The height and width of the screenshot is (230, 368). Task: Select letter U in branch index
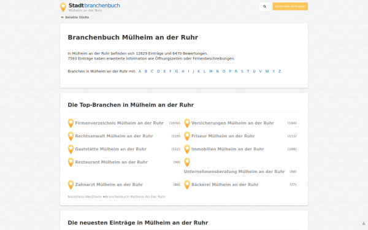254,71
